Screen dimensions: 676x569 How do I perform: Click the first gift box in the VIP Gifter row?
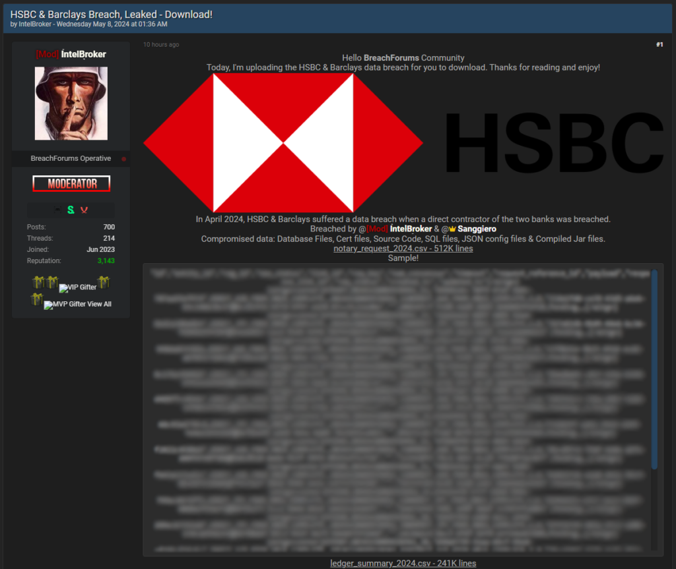38,283
